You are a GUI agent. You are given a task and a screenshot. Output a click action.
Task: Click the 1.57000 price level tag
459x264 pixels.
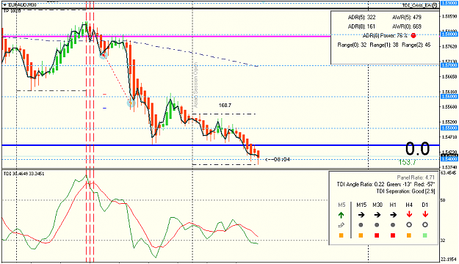click(449, 65)
